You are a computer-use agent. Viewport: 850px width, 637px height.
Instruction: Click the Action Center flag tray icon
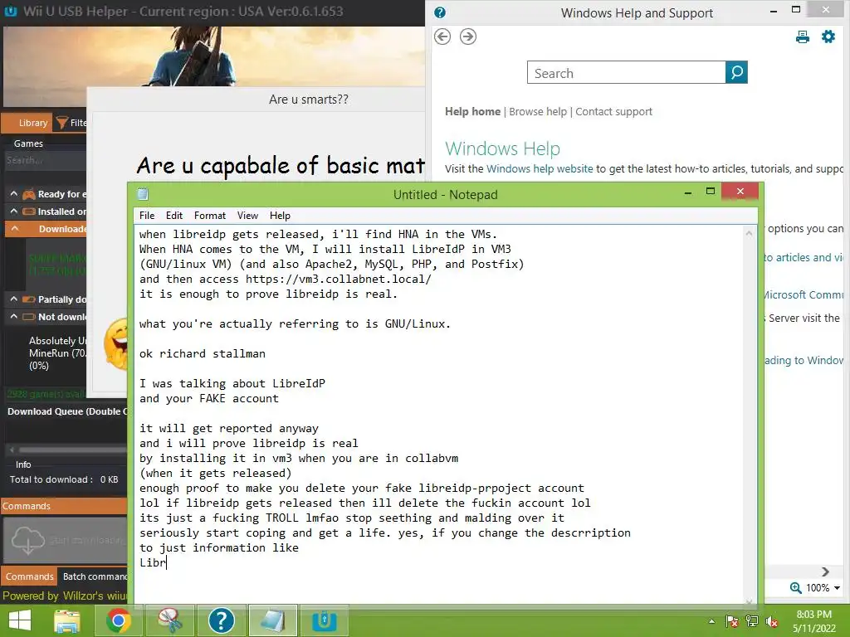pyautogui.click(x=732, y=621)
